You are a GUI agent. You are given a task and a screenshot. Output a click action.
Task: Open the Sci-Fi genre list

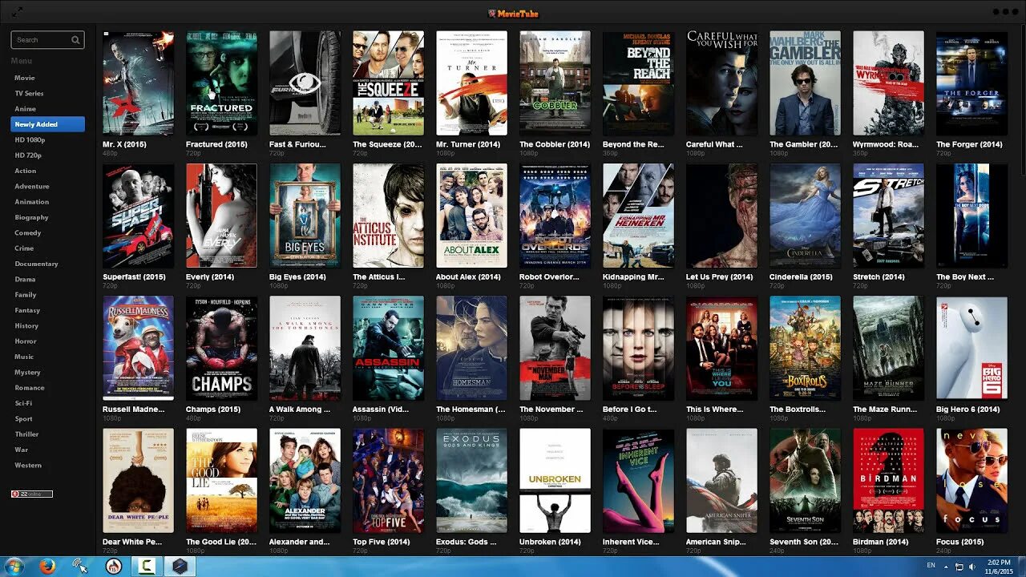pyautogui.click(x=23, y=403)
